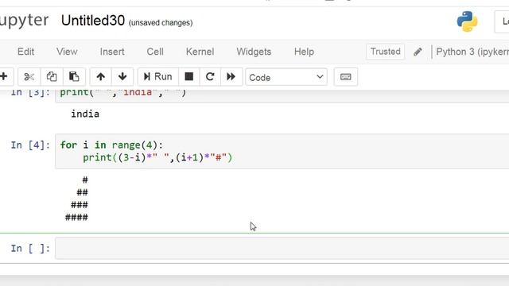This screenshot has height=286, width=509.
Task: Open the Cell menu
Action: click(155, 52)
